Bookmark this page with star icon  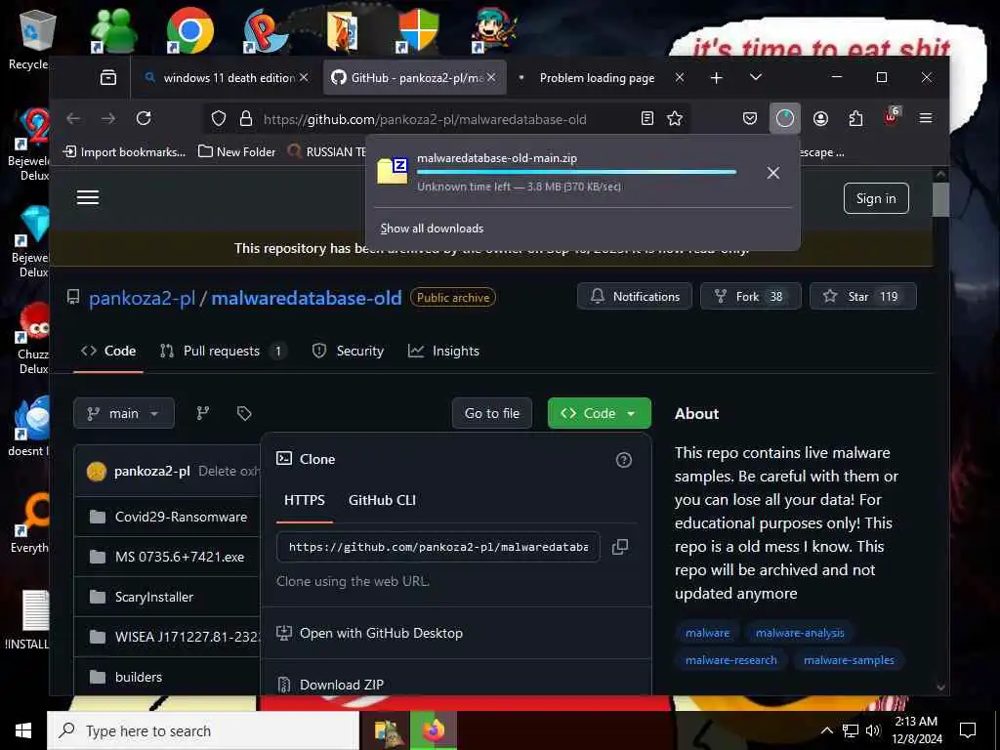pyautogui.click(x=675, y=118)
